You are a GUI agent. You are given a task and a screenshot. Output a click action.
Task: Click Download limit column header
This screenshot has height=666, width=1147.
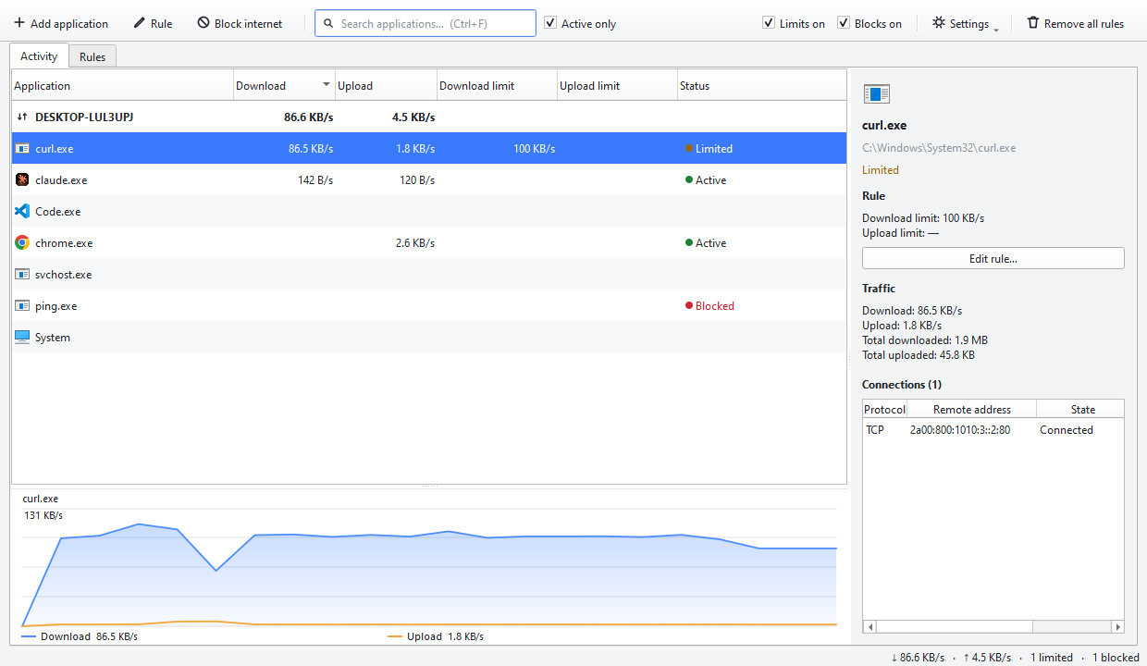498,86
